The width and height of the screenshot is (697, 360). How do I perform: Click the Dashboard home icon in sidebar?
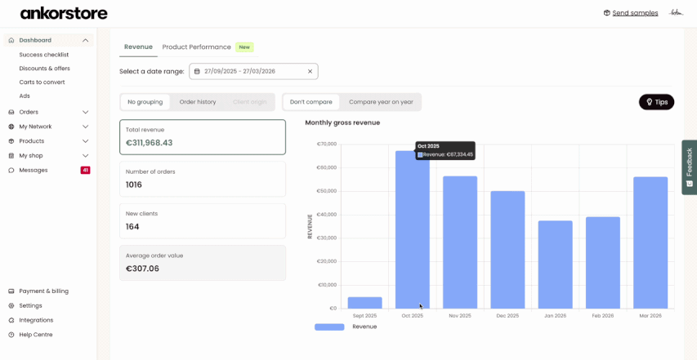tap(11, 40)
